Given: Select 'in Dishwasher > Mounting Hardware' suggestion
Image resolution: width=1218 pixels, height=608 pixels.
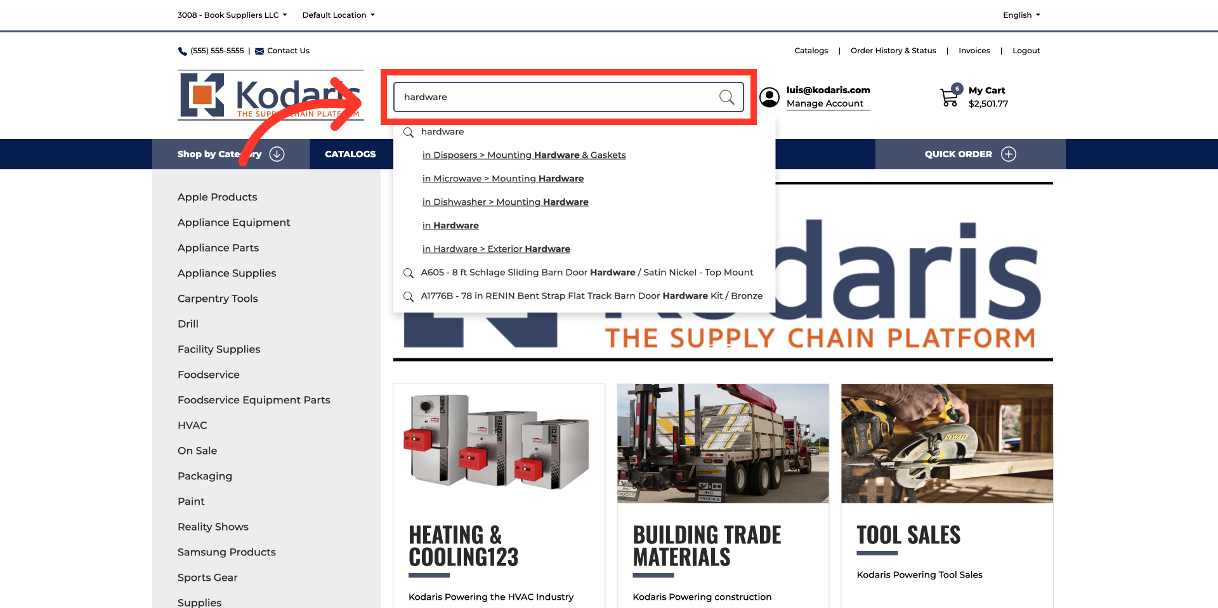Looking at the screenshot, I should pos(506,202).
